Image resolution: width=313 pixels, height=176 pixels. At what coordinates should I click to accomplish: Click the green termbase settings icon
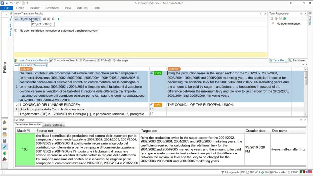285,19
